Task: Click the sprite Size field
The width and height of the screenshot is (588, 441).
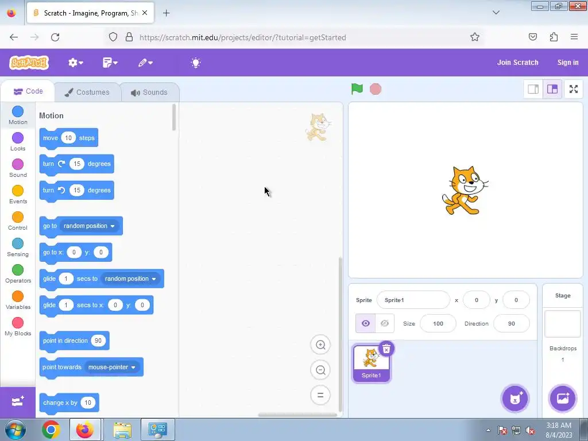Action: click(438, 323)
